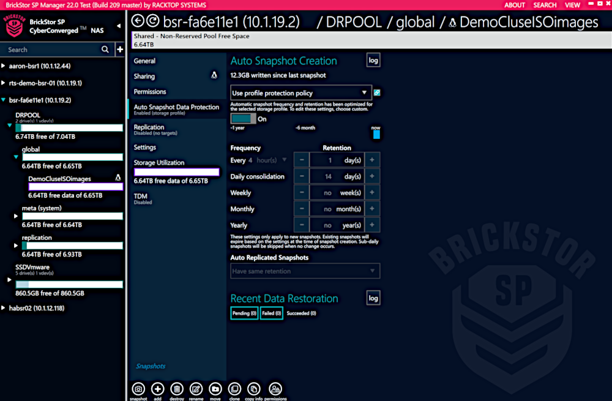Viewport: 612px width, 401px height.
Task: Open the Use profile protection policy dropdown
Action: tap(300, 92)
